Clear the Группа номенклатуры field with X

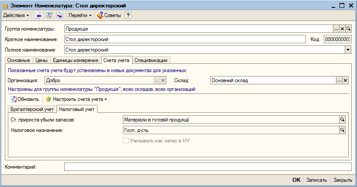click(342, 29)
